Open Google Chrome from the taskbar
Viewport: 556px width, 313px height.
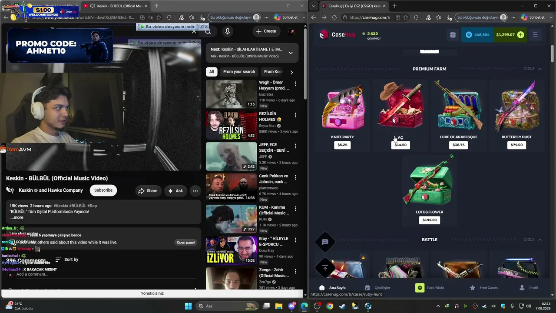(330, 306)
